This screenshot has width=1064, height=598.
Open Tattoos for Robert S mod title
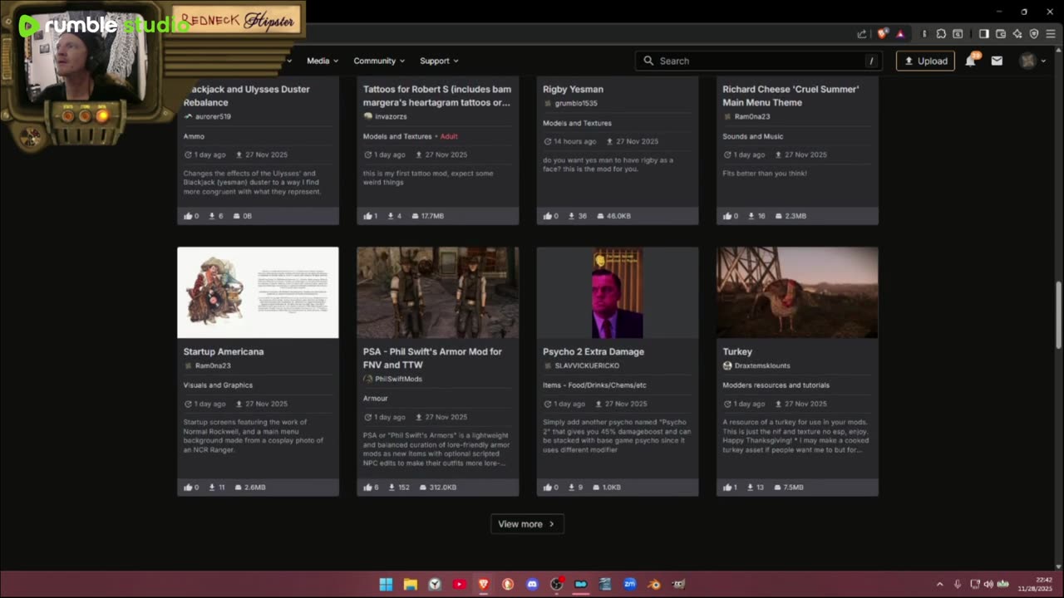(437, 96)
